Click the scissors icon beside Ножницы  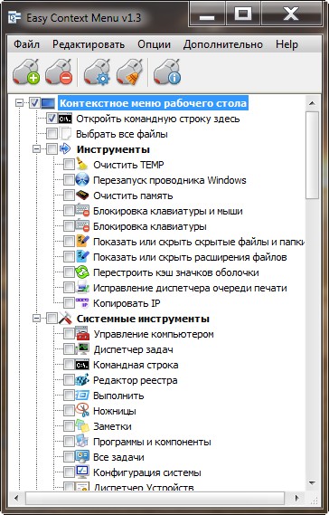point(82,411)
